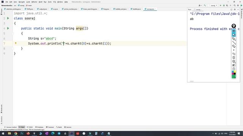Open Chrome from the taskbar
243x136 pixels.
pyautogui.click(x=16, y=133)
